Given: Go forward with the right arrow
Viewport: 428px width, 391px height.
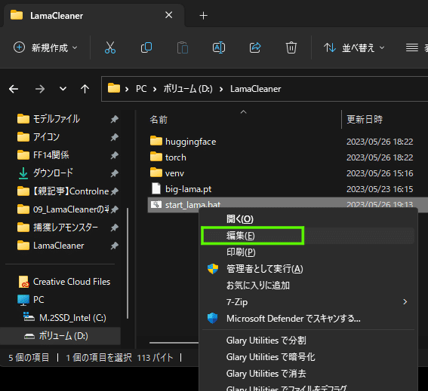Looking at the screenshot, I should click(x=40, y=89).
